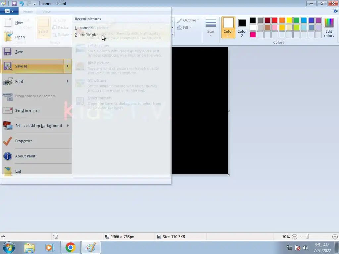Expand Save as submenu arrow
This screenshot has height=254, width=339.
(68, 66)
